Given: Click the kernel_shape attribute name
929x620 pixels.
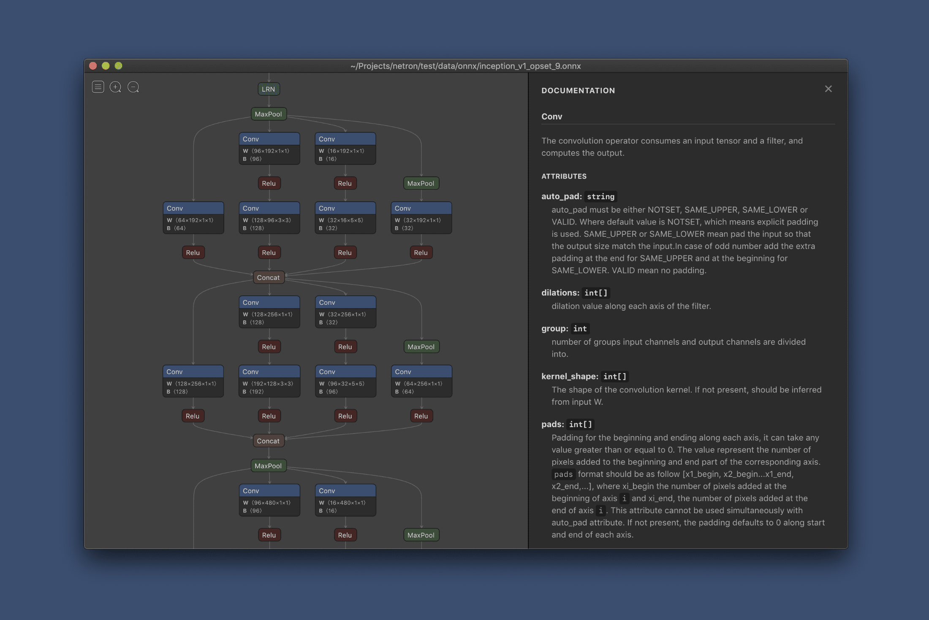Looking at the screenshot, I should coord(570,376).
